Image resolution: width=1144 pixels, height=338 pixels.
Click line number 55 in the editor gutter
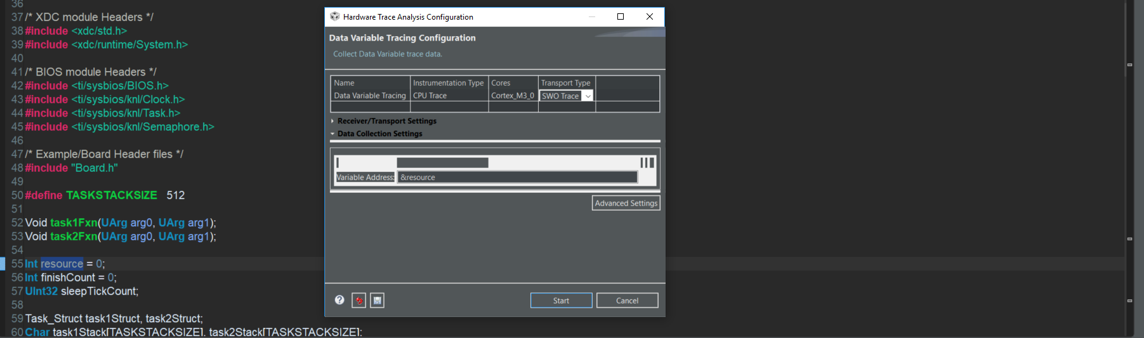(17, 264)
